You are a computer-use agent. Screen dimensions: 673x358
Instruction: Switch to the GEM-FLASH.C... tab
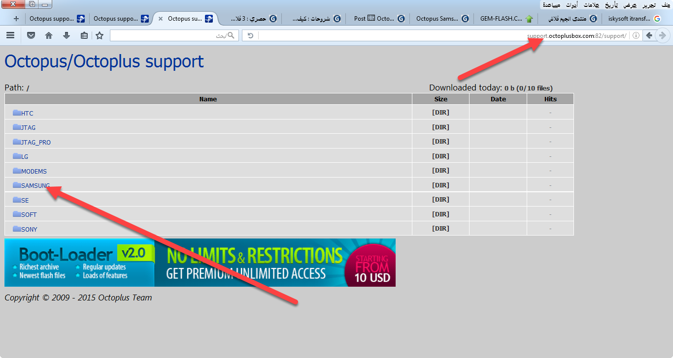(x=506, y=19)
